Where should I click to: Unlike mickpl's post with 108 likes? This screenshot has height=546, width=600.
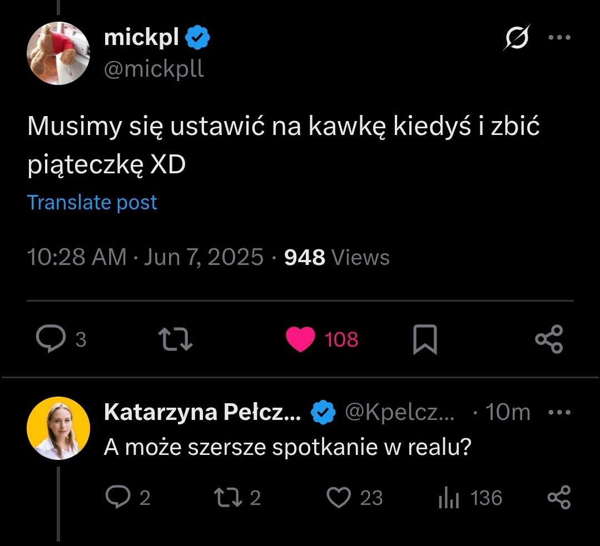tap(300, 339)
